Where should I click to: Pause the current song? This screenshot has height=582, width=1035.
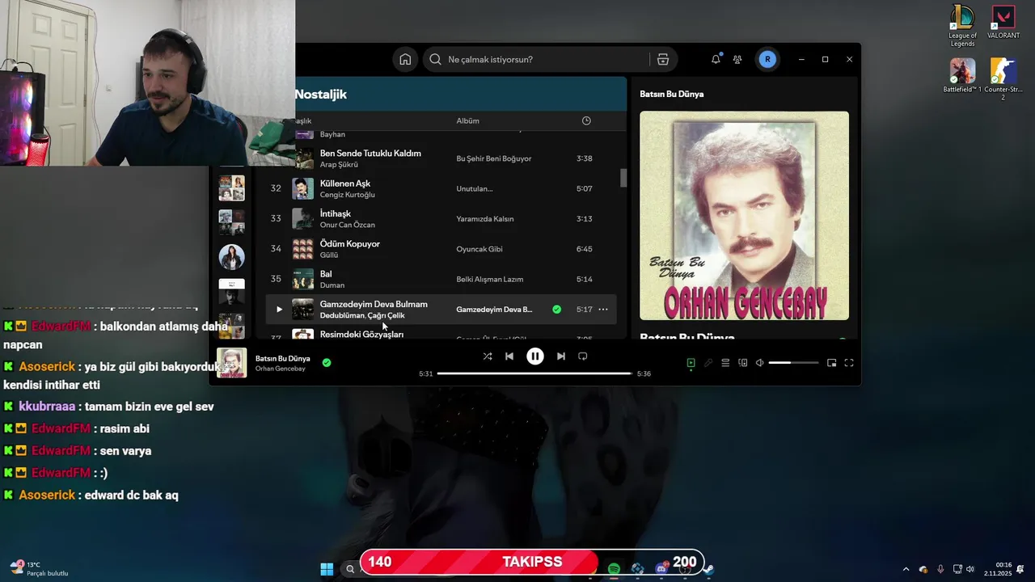click(x=535, y=356)
